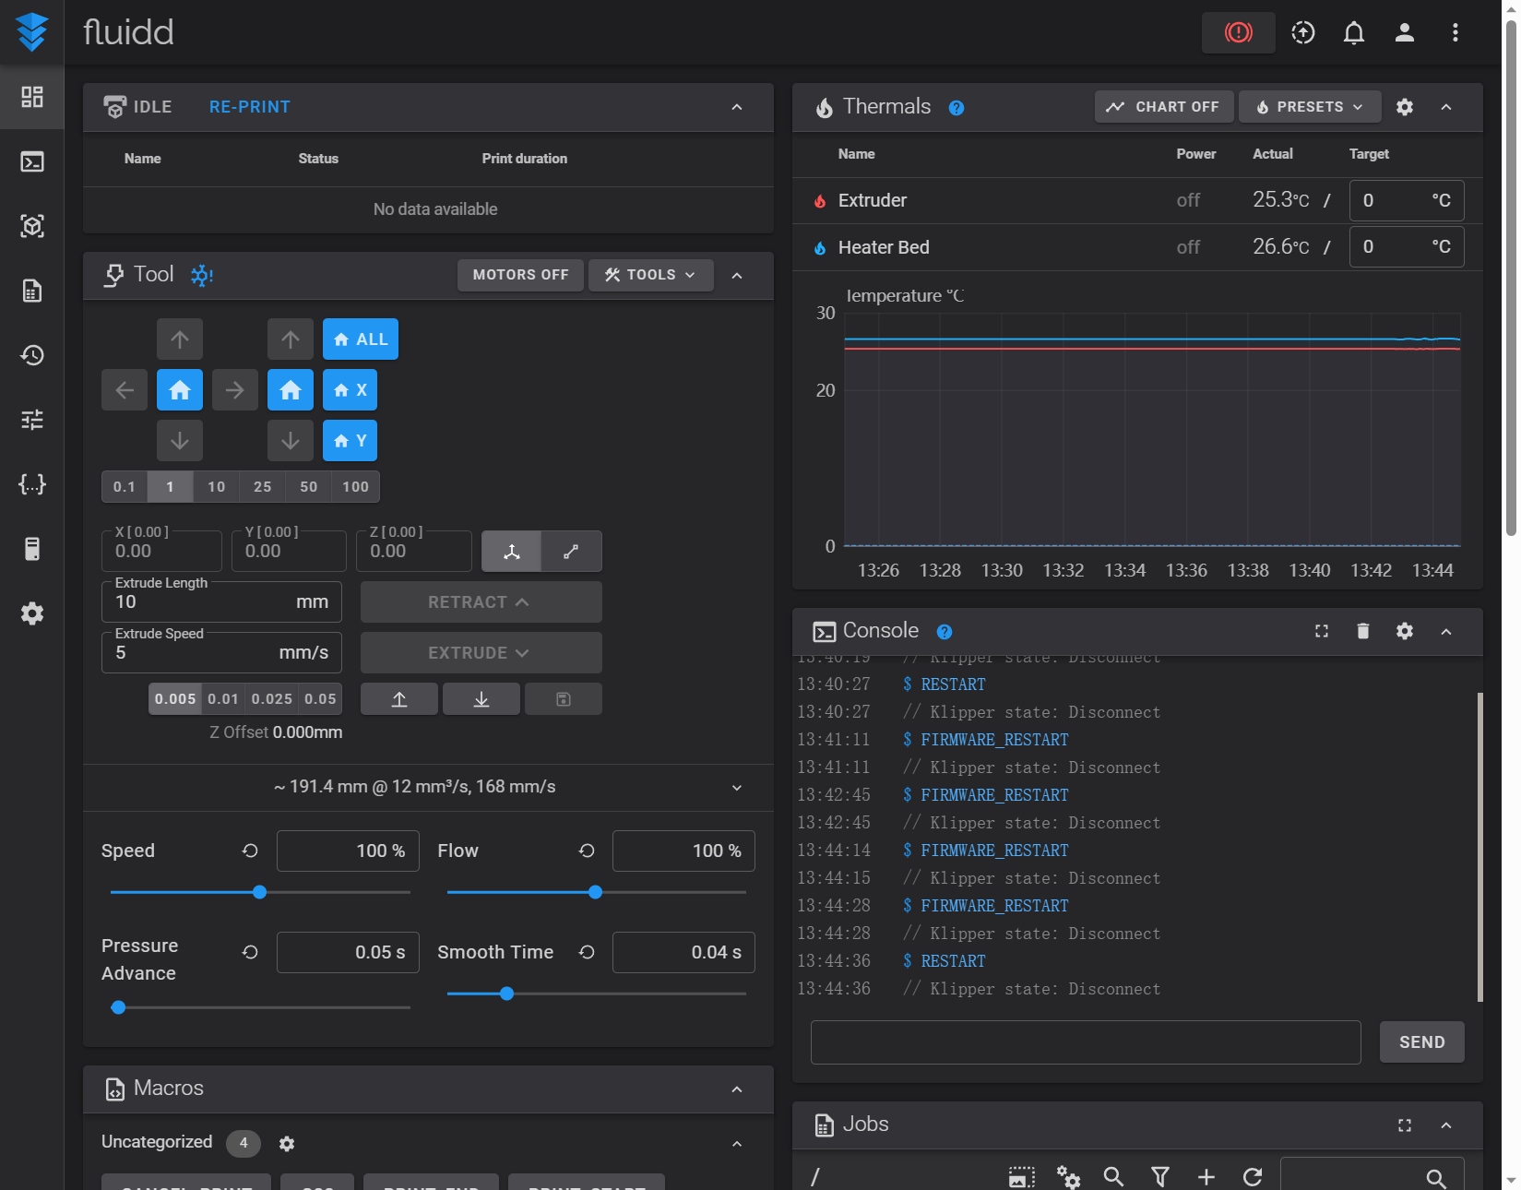Home ALL axes button
Viewport: 1521px width, 1190px height.
pyautogui.click(x=361, y=339)
